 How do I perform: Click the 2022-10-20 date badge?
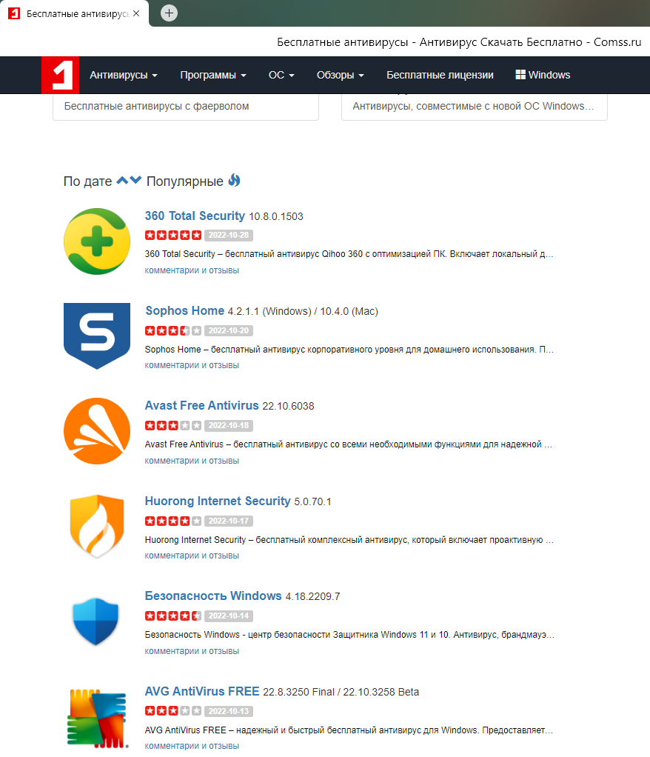click(x=229, y=330)
